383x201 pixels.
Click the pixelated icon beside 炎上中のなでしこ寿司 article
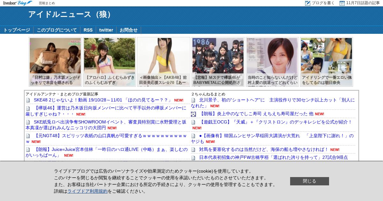pos(193,114)
